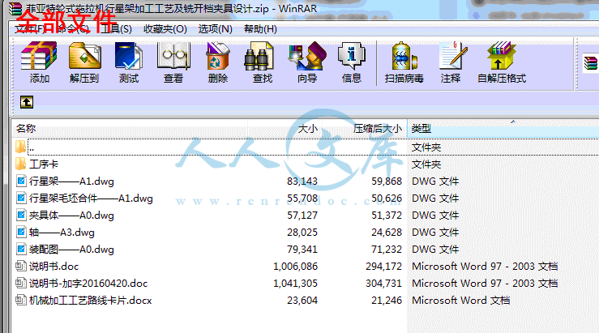Click the 工序卡 folder icon
This screenshot has width=599, height=333.
[x=20, y=164]
